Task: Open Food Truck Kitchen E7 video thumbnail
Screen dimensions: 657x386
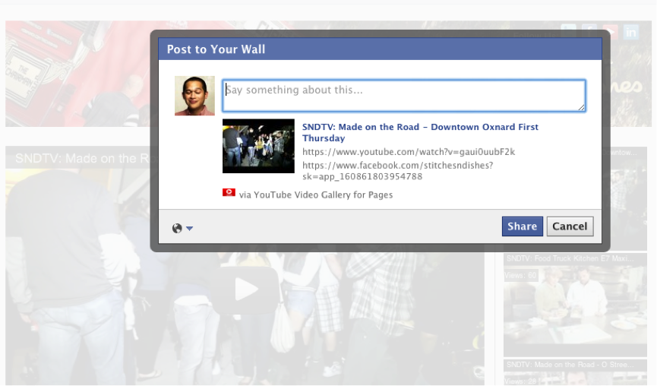Action: click(x=575, y=305)
